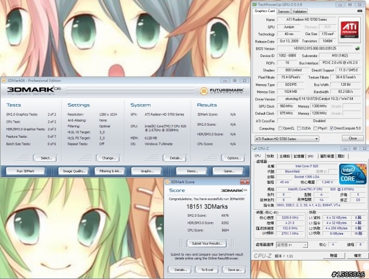Image resolution: width=369 pixels, height=279 pixels.
Task: Click the Driver Version field in GPU-Z
Action: (319, 99)
